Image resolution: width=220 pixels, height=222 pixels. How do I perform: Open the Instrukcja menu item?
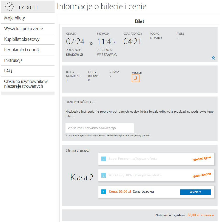tap(13, 60)
